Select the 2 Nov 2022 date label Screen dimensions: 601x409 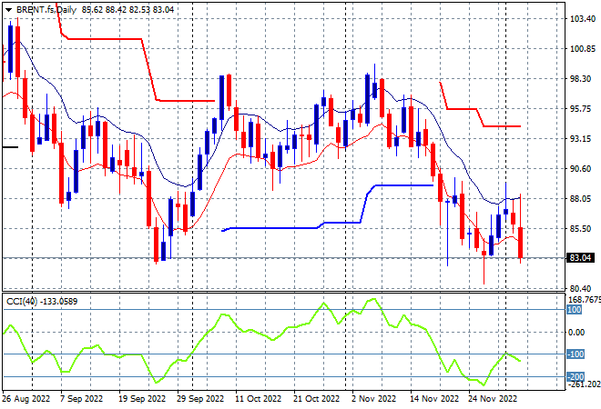[373, 399]
